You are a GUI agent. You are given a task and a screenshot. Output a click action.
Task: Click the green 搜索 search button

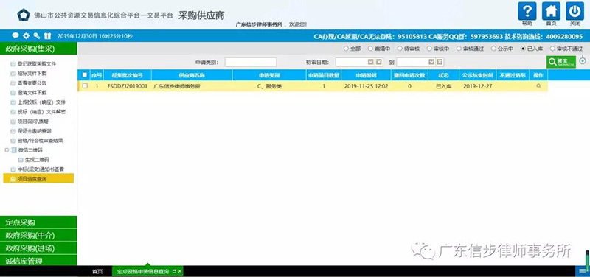tap(561, 62)
